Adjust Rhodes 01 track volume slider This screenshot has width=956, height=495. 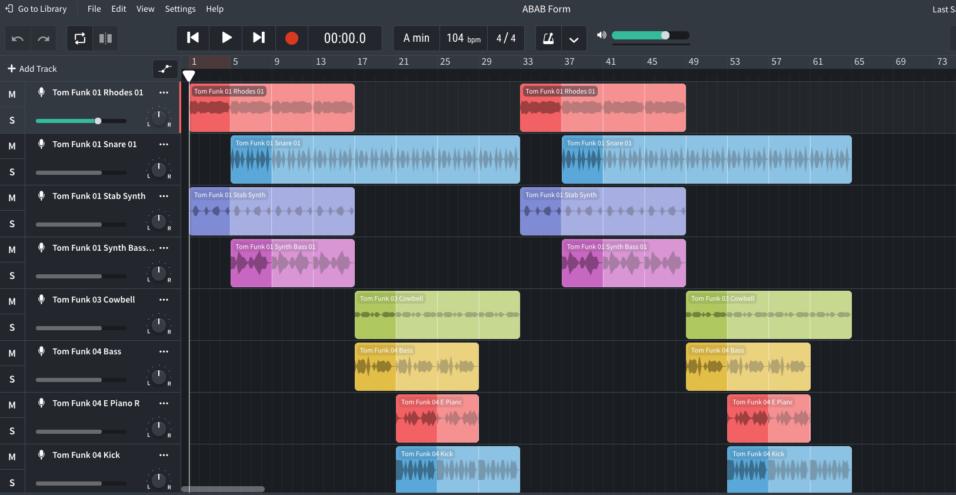(x=81, y=121)
